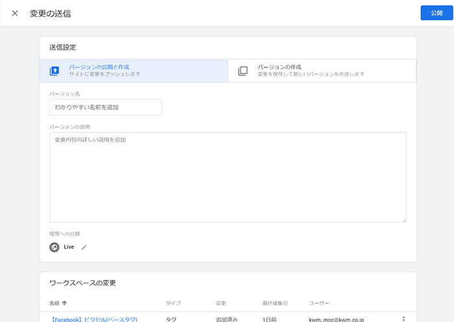Image resolution: width=454 pixels, height=322 pixels.
Task: Click the 送信設定 heading
Action: coord(62,47)
